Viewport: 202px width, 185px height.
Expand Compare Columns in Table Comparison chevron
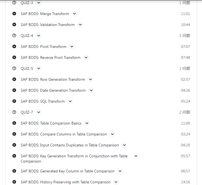pos(112,134)
